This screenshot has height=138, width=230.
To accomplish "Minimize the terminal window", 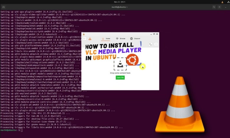I will click(226, 7).
